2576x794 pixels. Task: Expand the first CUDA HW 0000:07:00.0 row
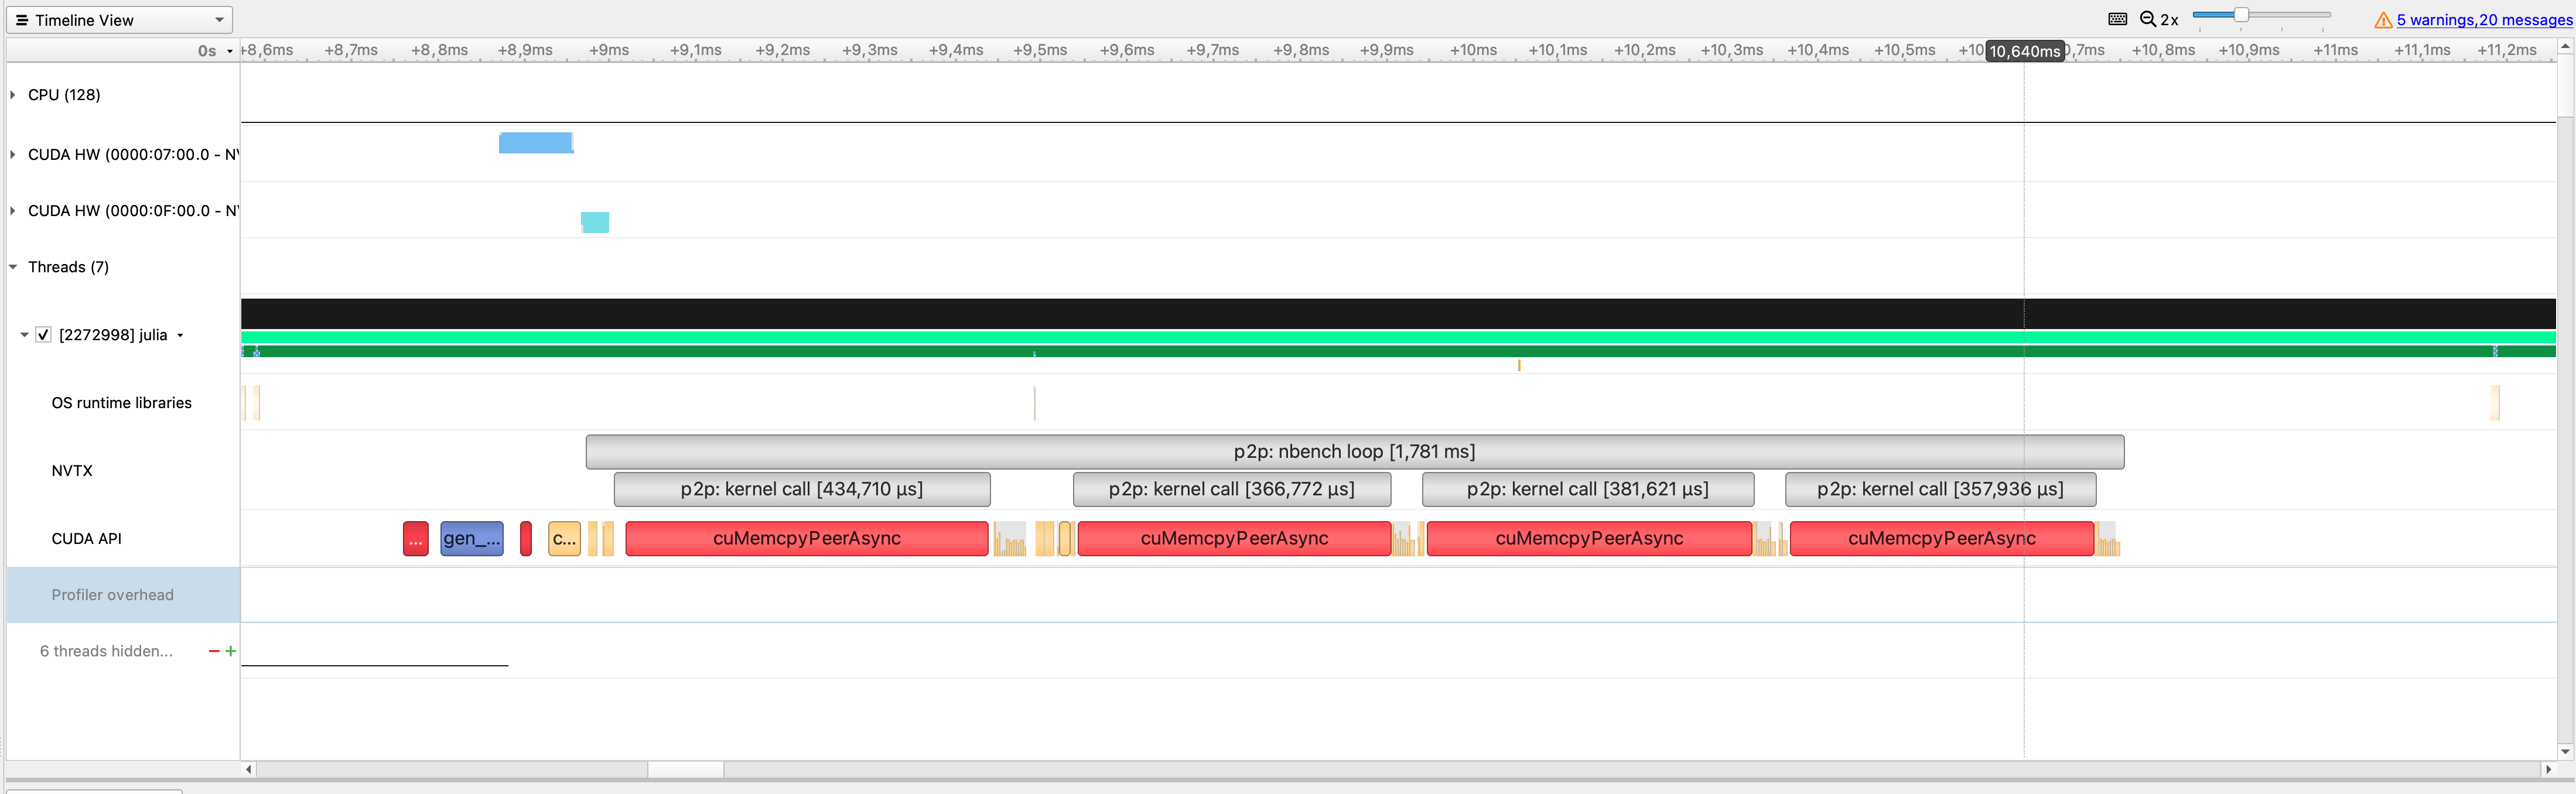13,154
